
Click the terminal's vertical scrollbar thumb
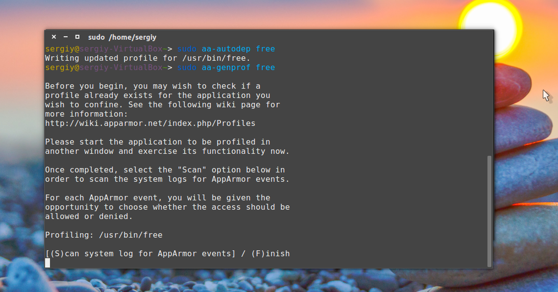click(x=489, y=211)
